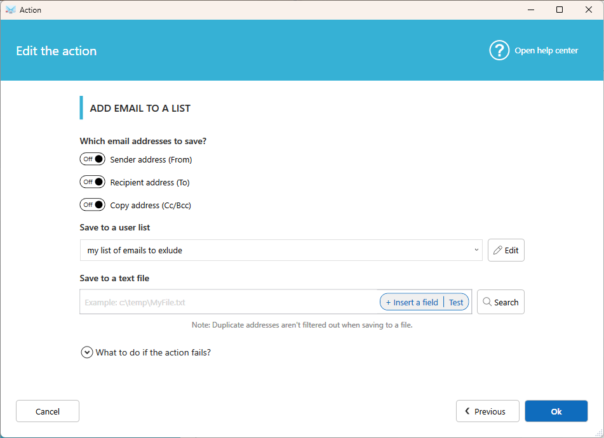Expand What to do if the action fails
Screen dimensions: 604x438
[87, 352]
